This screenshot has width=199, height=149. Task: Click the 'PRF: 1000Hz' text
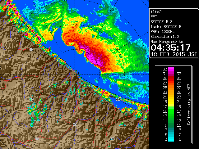pos(163,32)
